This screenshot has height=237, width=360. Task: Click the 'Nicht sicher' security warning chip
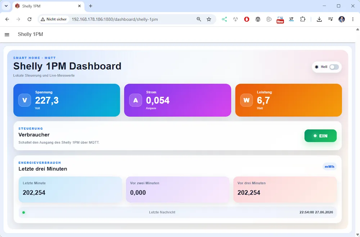coord(54,19)
